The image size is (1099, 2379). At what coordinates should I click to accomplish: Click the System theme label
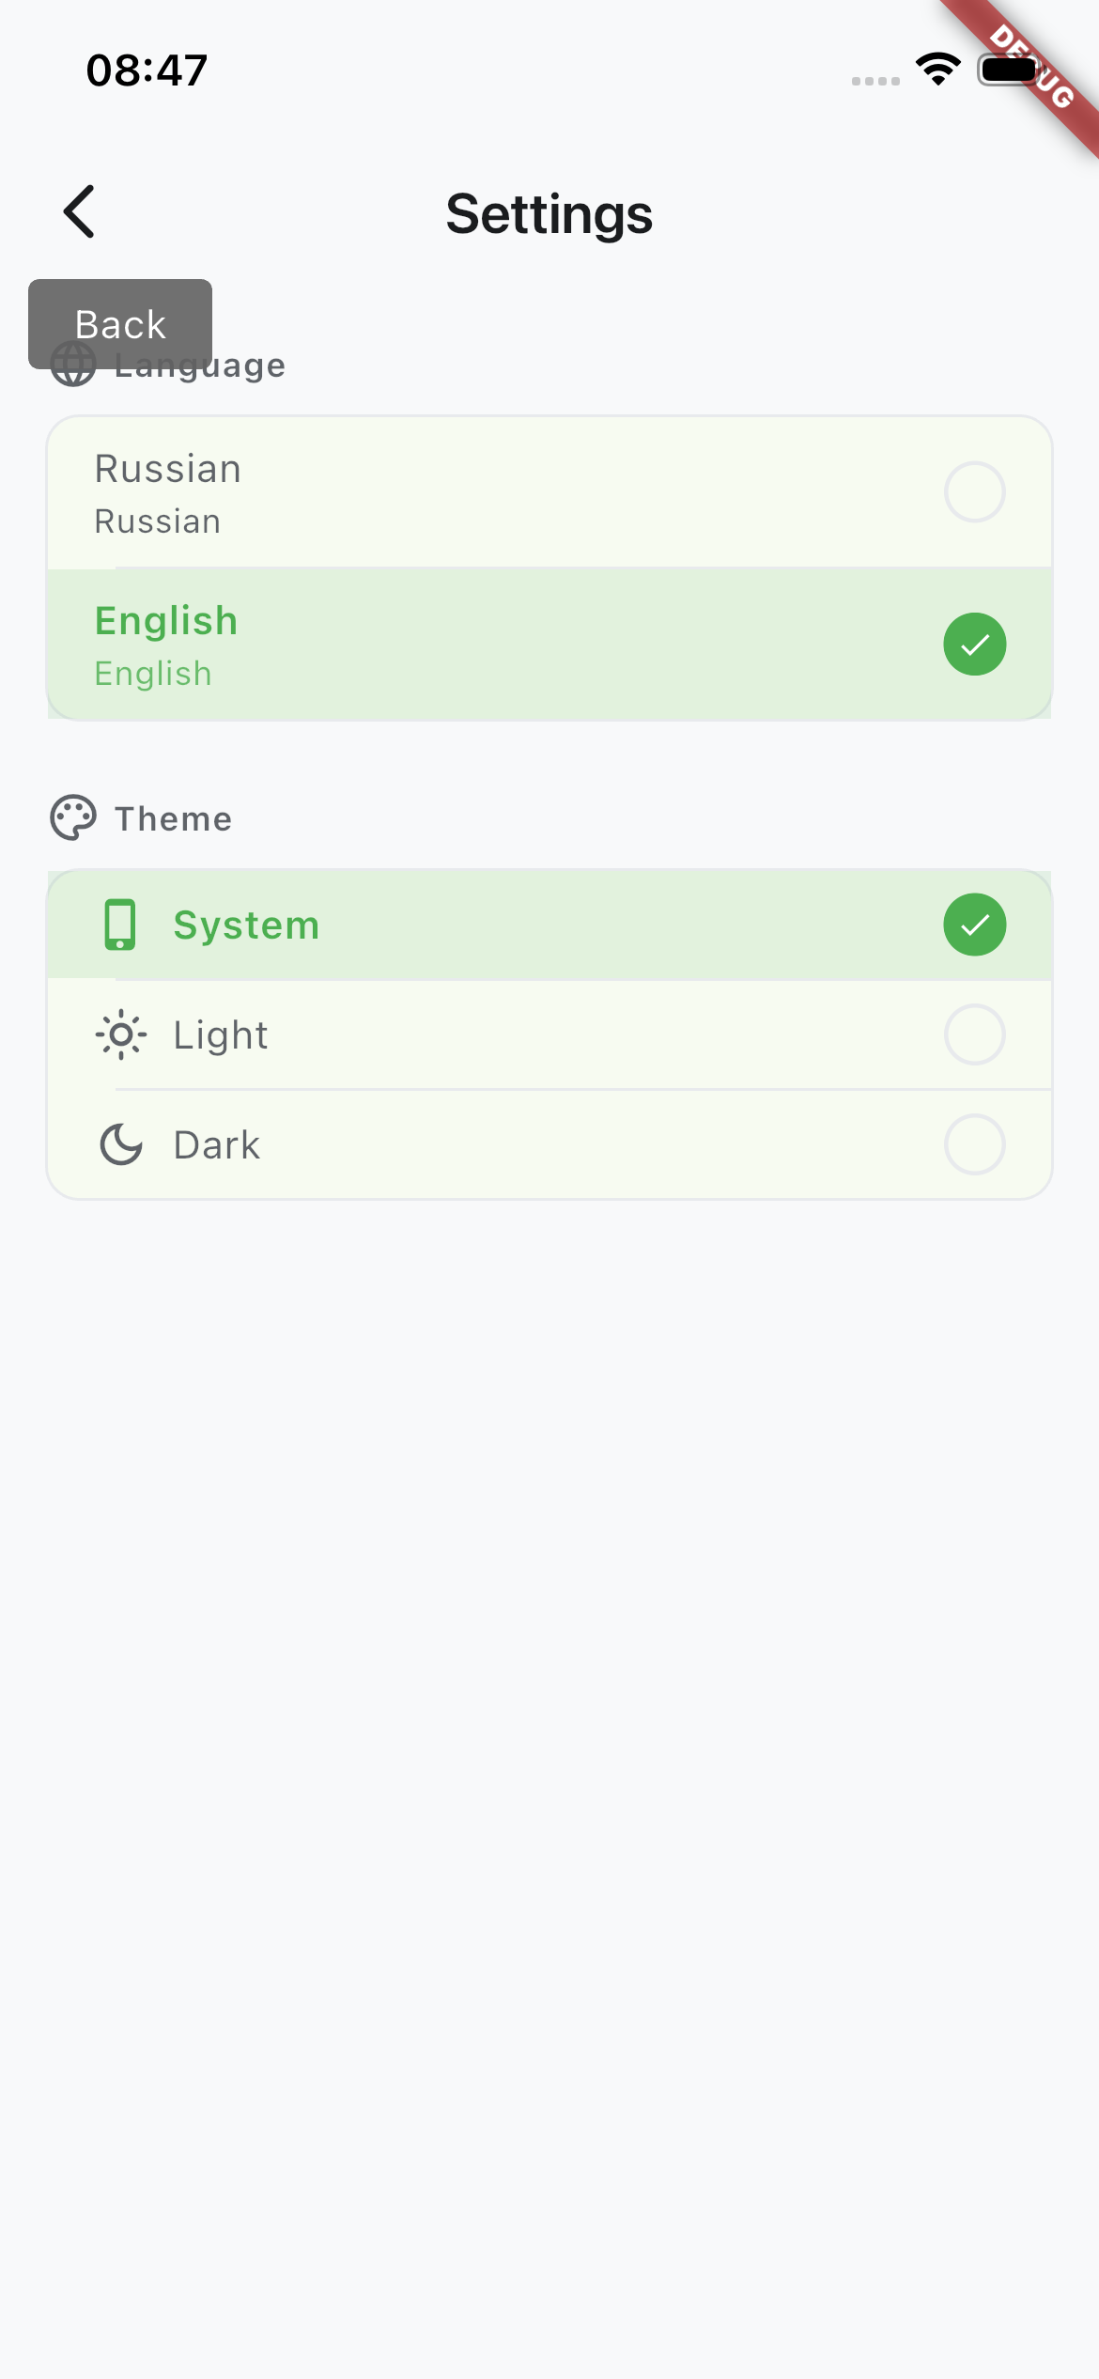tap(247, 925)
